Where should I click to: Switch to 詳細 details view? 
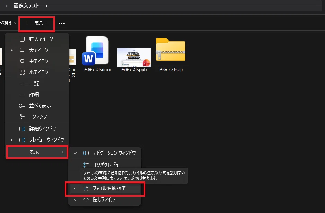[37, 95]
